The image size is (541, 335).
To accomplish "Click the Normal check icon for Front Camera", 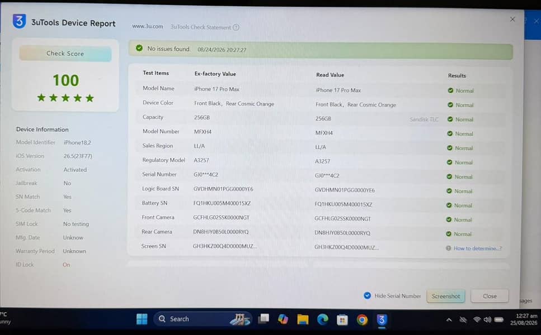I will pos(449,219).
